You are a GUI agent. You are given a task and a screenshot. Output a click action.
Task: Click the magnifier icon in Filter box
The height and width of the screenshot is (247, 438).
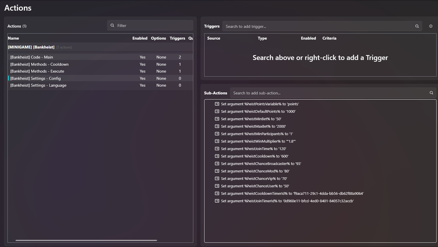(x=112, y=25)
